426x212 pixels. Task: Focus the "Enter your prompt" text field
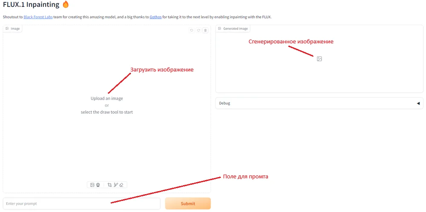(81, 203)
